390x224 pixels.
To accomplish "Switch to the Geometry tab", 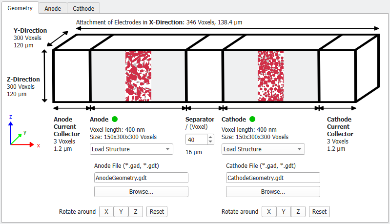I will point(20,8).
